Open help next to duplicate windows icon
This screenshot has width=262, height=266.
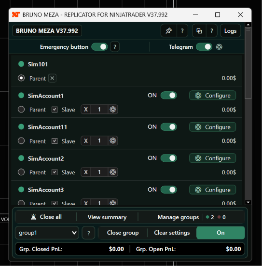click(212, 31)
